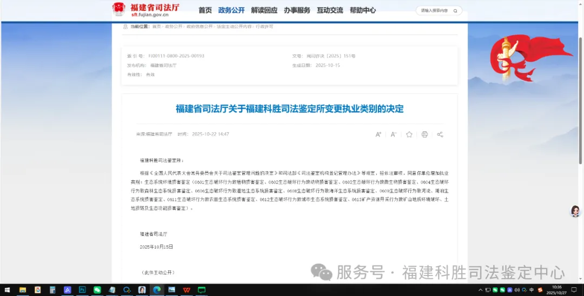Open WPS Office from the taskbar
Viewport: 584px width, 296px height.
pos(187,290)
